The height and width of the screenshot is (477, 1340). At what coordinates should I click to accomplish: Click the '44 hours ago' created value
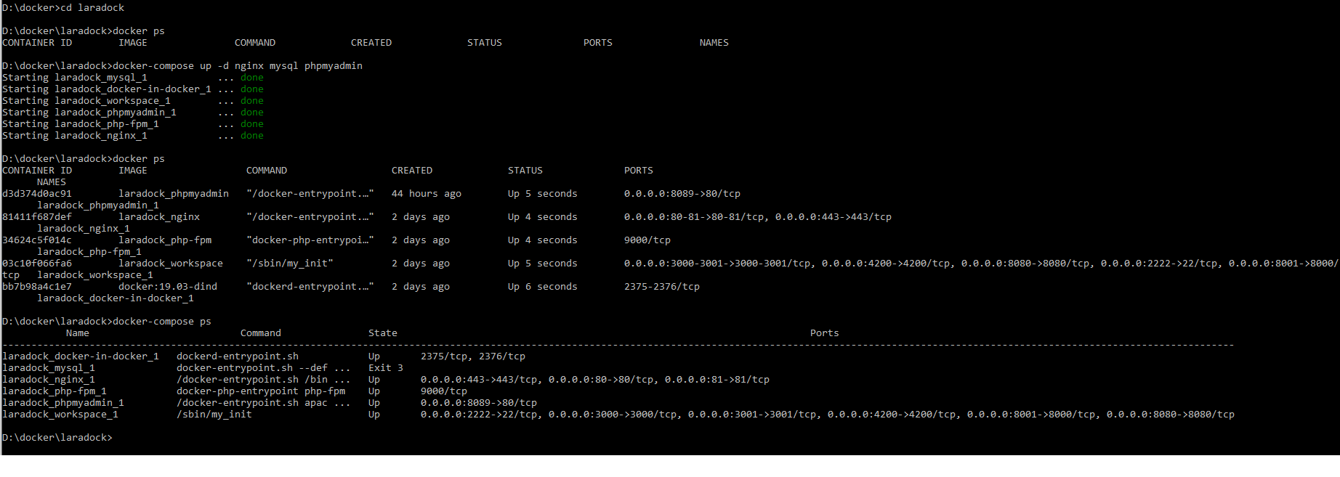[x=427, y=194]
